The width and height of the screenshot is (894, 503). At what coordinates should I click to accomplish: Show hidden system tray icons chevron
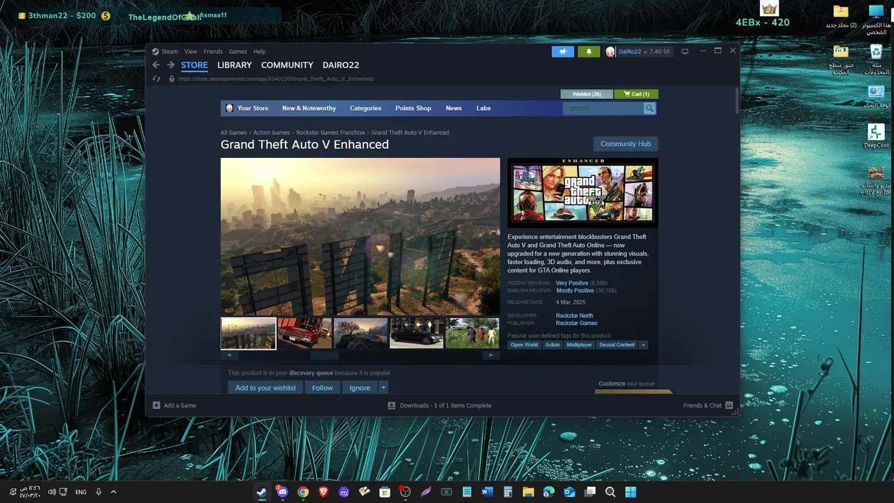point(113,492)
